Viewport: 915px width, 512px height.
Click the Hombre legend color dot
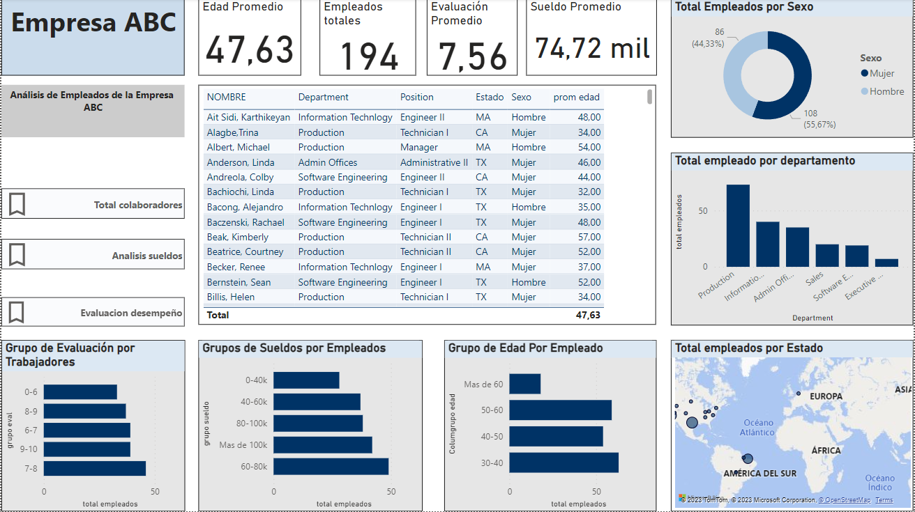(865, 91)
